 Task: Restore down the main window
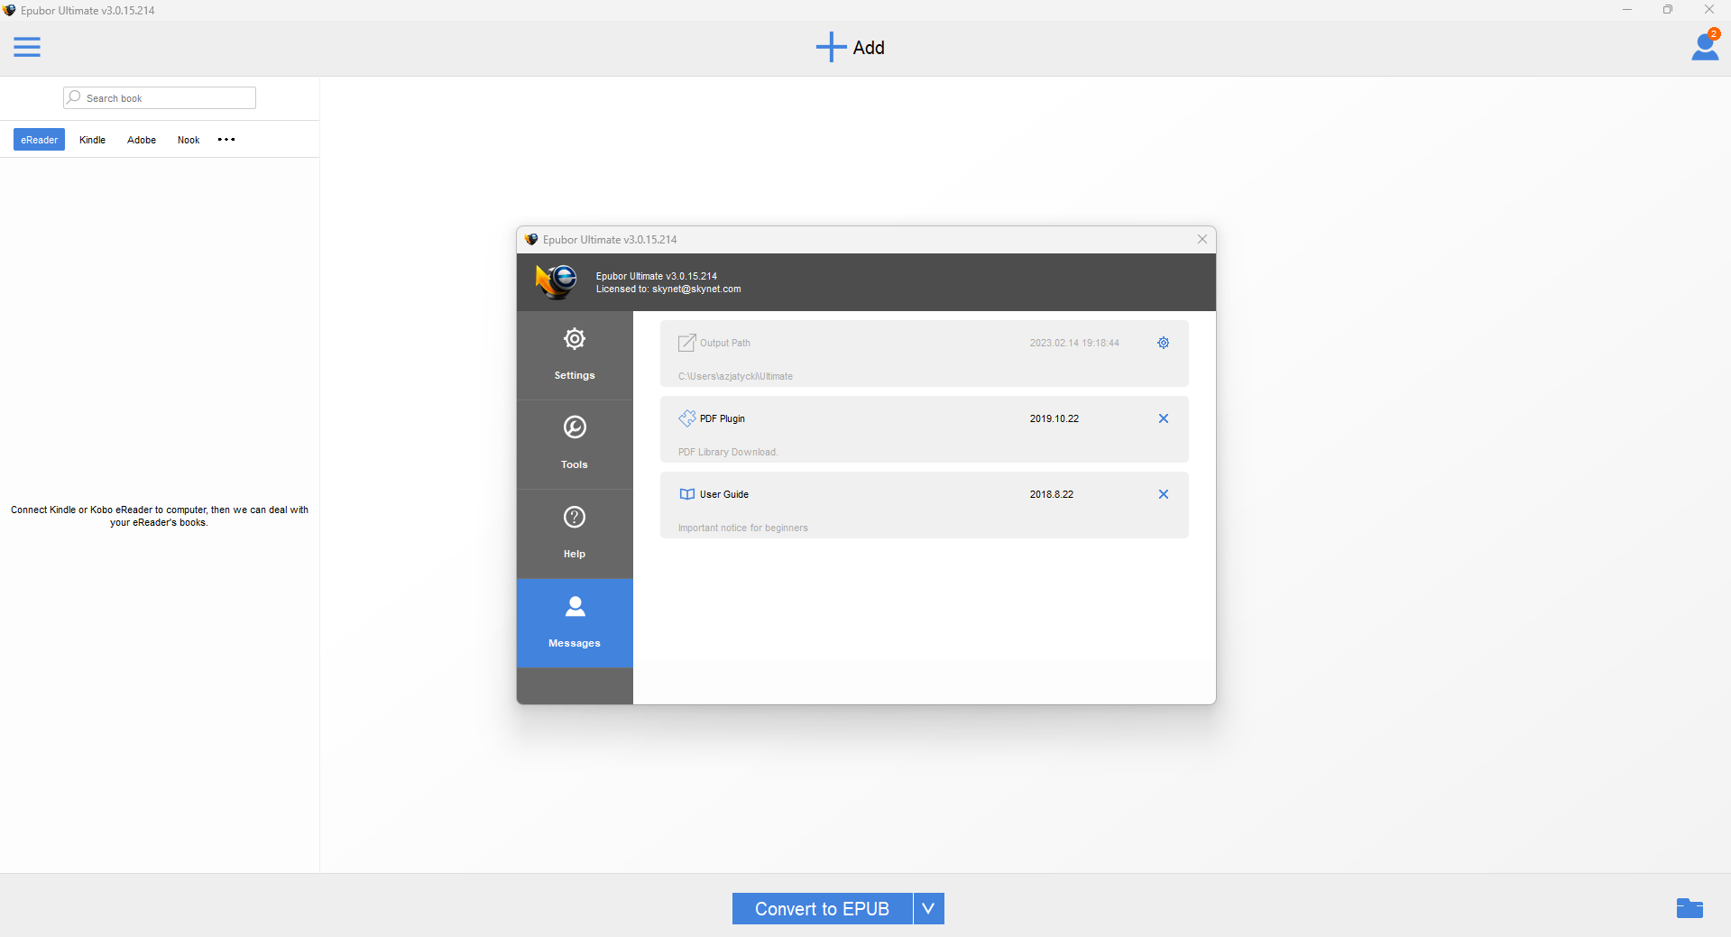click(x=1668, y=10)
